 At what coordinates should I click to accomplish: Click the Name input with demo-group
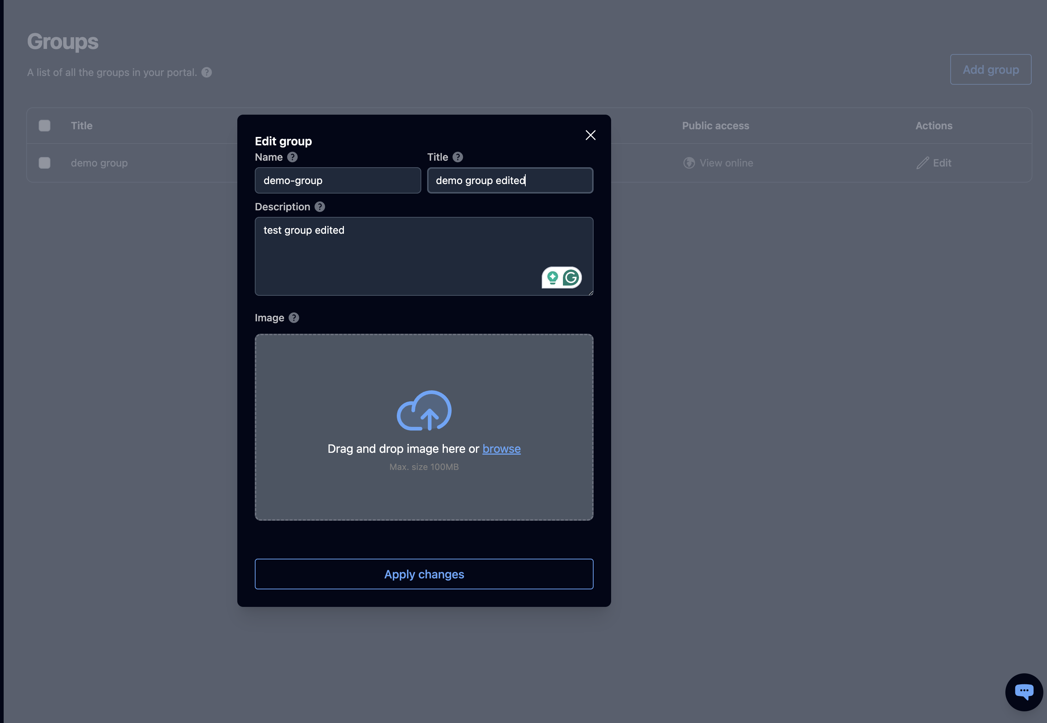[x=338, y=180]
